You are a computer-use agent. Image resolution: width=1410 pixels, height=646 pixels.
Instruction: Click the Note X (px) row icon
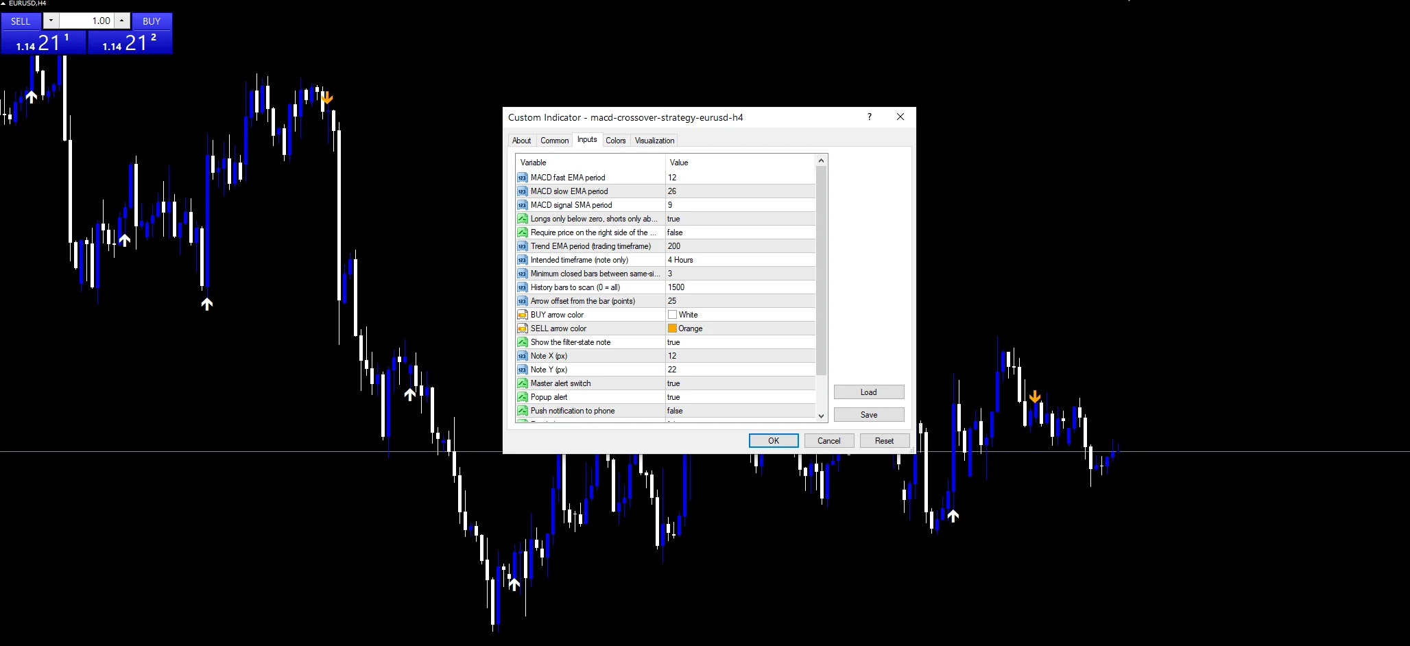523,356
